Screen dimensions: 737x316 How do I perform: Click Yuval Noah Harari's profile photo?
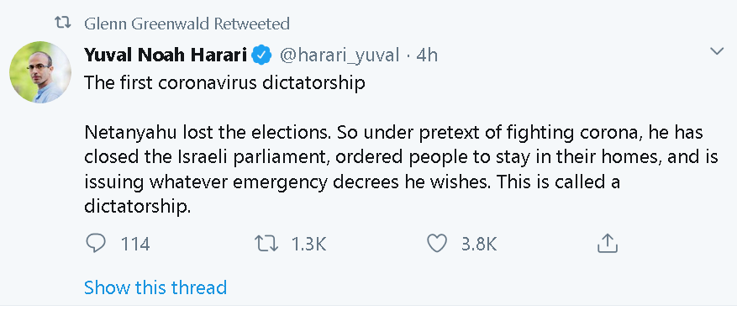click(x=40, y=72)
